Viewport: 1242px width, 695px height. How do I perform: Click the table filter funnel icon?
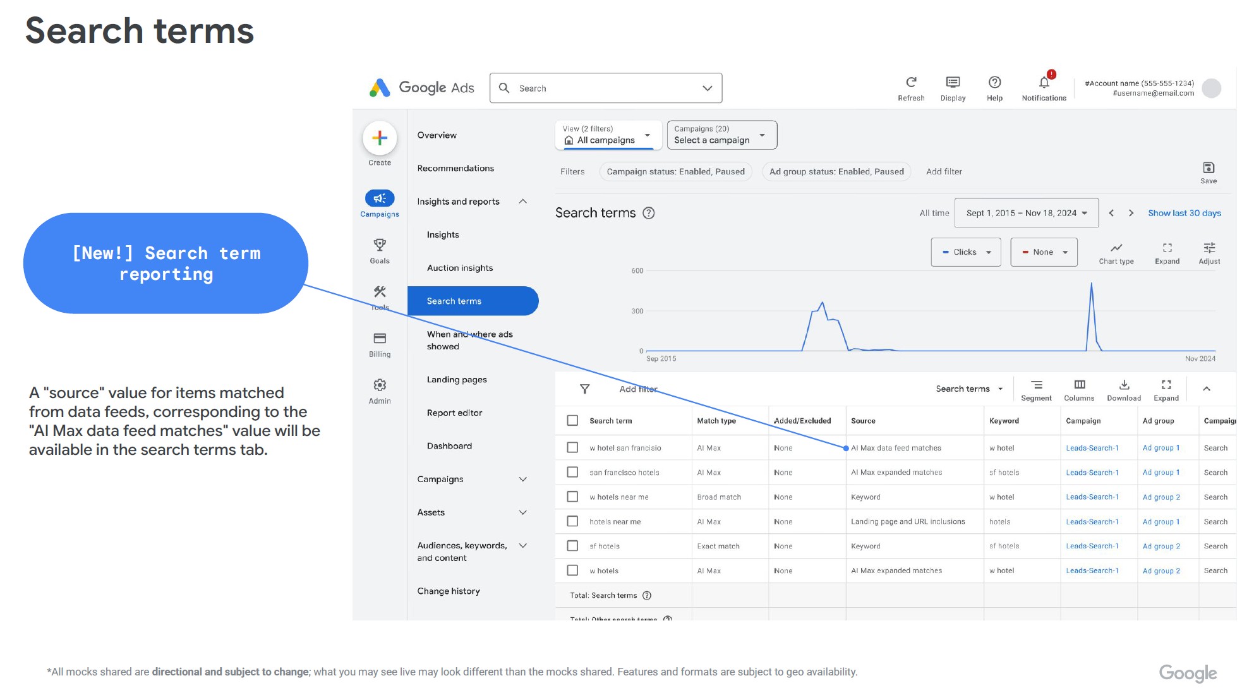[585, 389]
